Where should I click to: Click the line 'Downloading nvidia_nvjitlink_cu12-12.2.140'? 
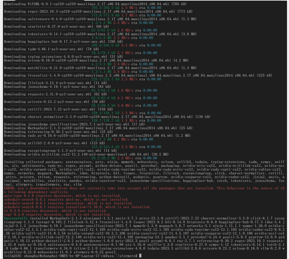tap(86, 154)
